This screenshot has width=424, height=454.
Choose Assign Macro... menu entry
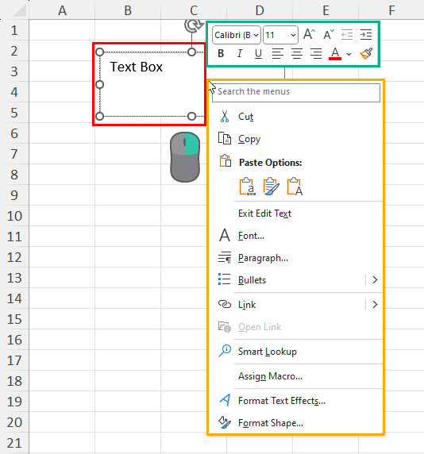click(295, 376)
